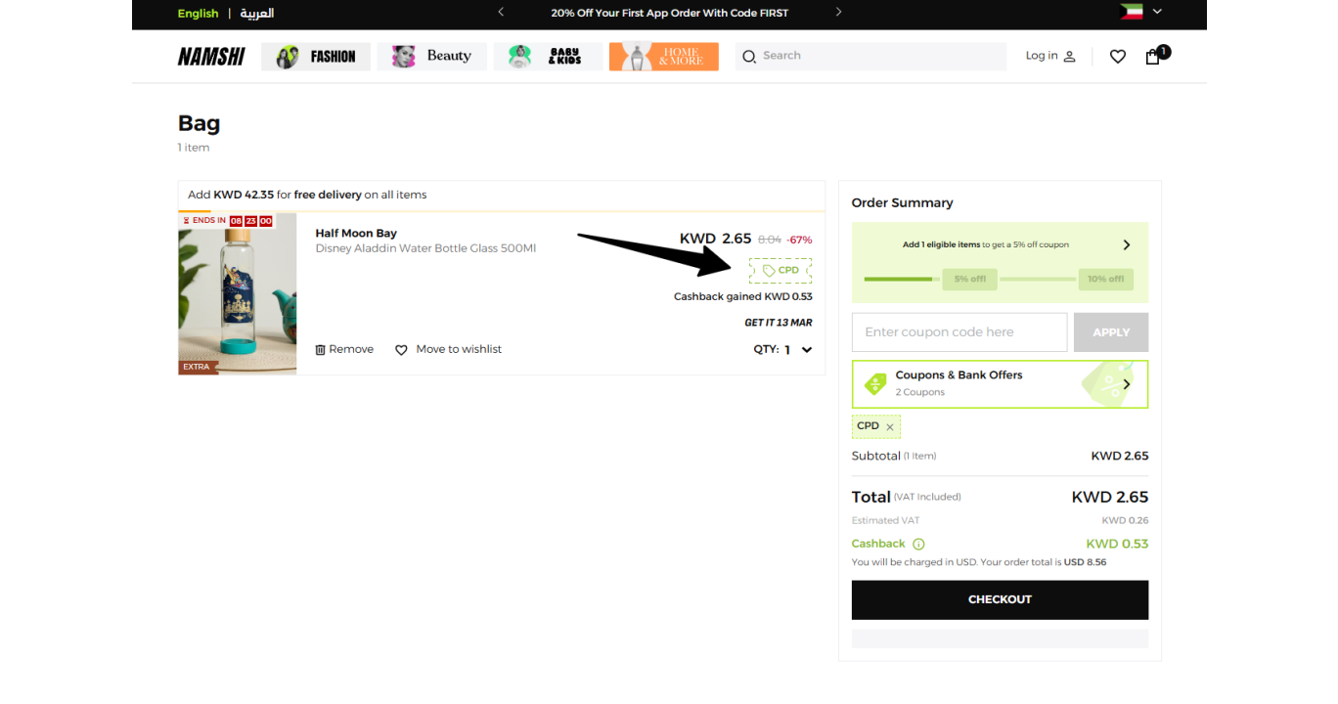The image size is (1338, 704).
Task: Click the Cashback label in order summary
Action: [878, 544]
